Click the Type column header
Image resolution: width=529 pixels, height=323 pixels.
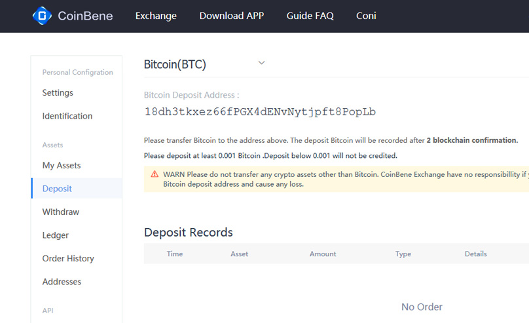(x=403, y=254)
